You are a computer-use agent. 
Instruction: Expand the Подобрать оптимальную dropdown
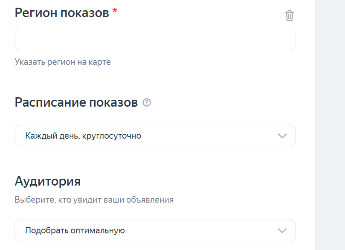click(155, 230)
